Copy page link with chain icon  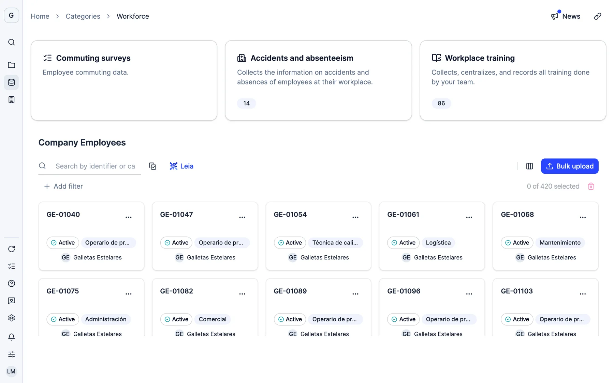[x=597, y=16]
